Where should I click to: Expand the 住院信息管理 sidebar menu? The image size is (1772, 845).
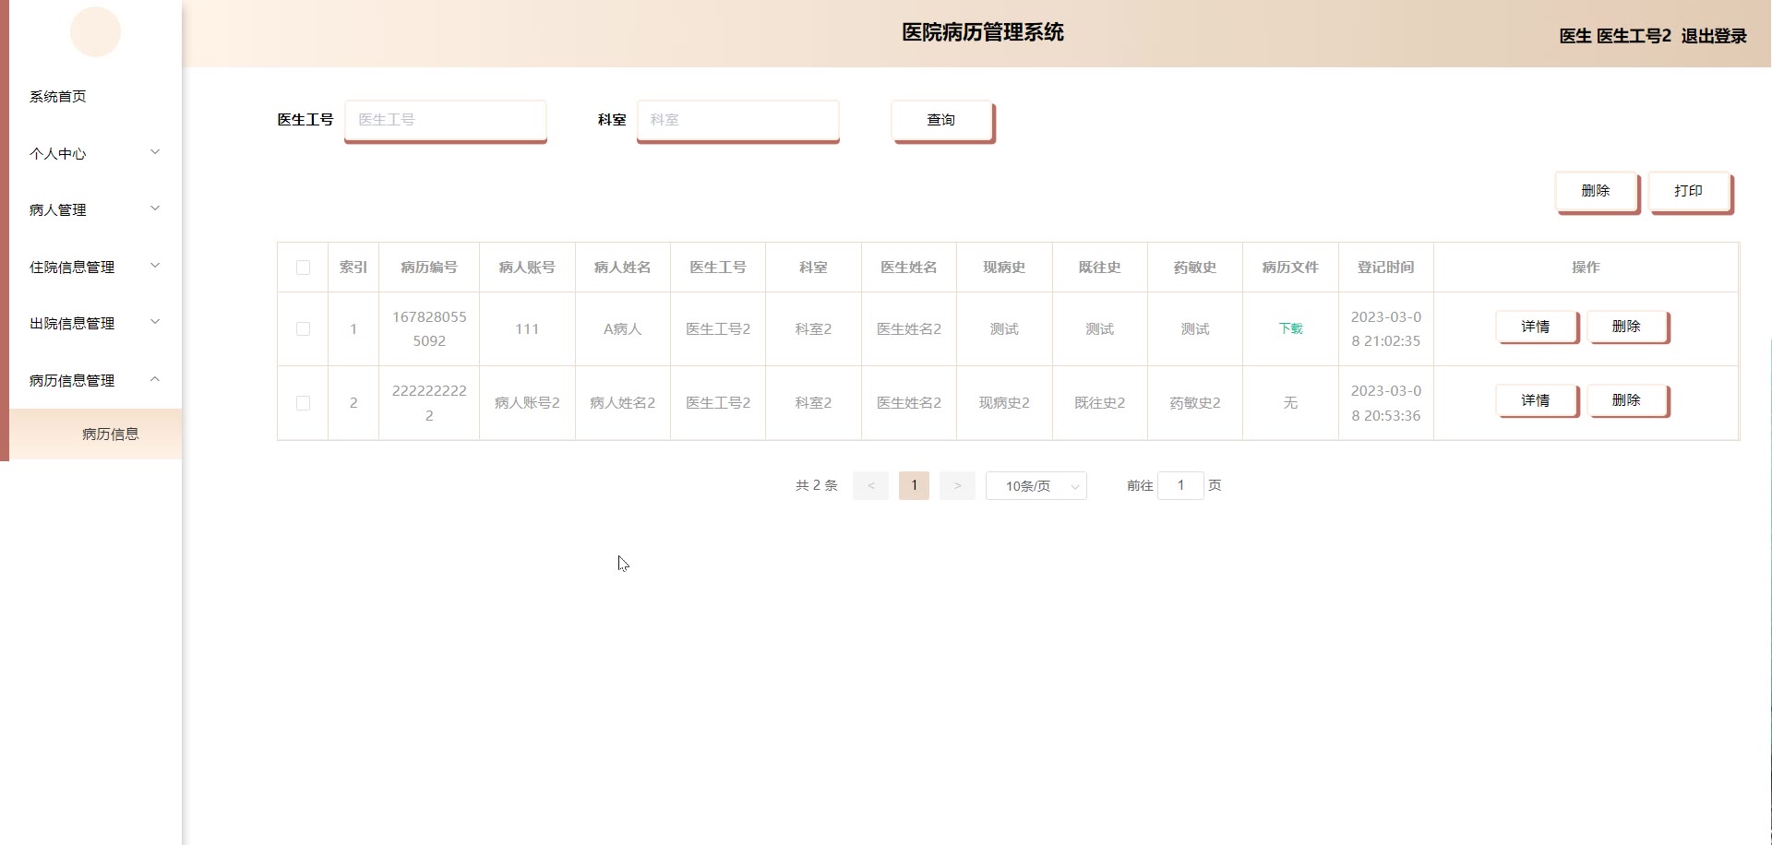(x=94, y=267)
